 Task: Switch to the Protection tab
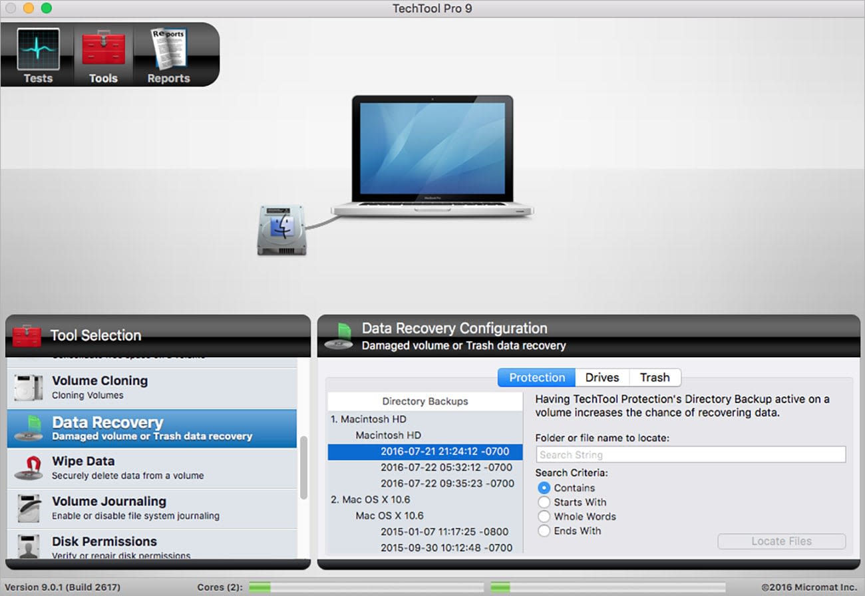(537, 377)
